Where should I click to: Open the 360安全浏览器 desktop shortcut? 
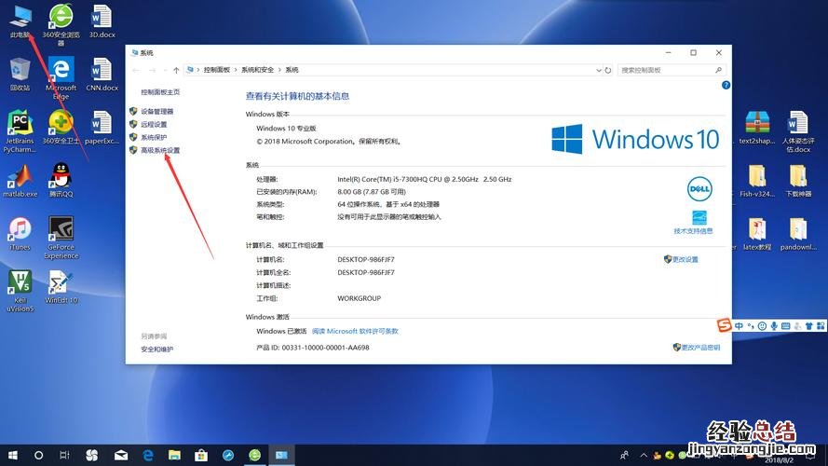click(61, 24)
